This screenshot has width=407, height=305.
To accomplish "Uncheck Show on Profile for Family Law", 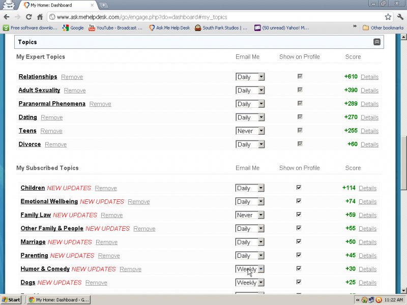I will click(299, 215).
